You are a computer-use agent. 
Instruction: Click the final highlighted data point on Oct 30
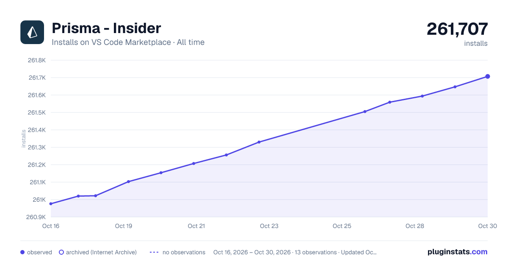coord(488,76)
